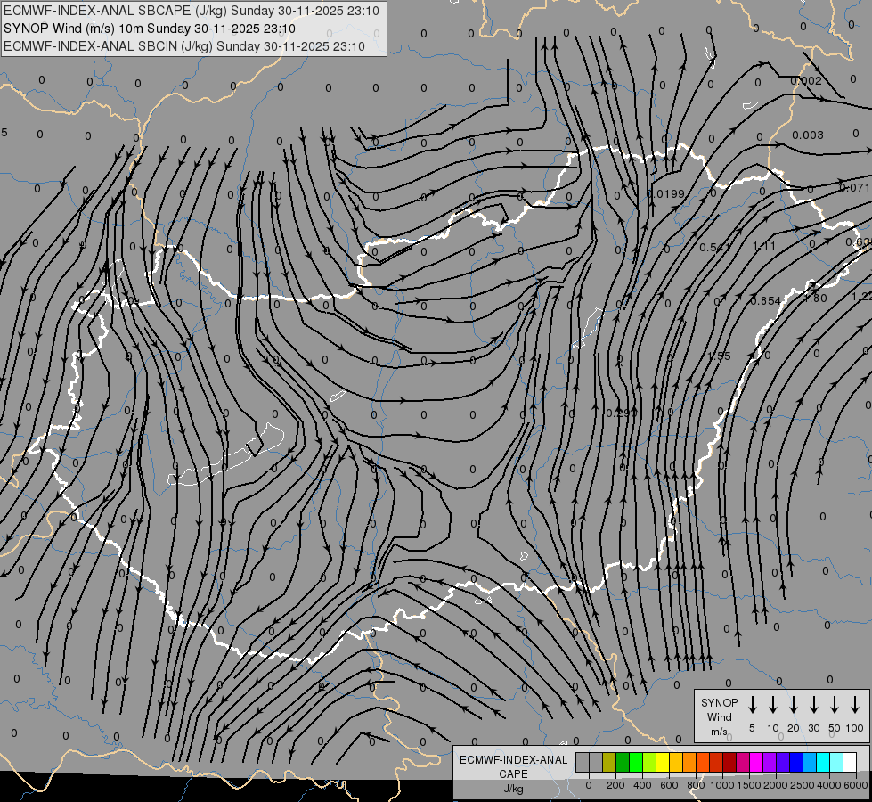The width and height of the screenshot is (872, 802).
Task: Pick the sky blue swatch in CAPE legend
Action: click(x=809, y=762)
